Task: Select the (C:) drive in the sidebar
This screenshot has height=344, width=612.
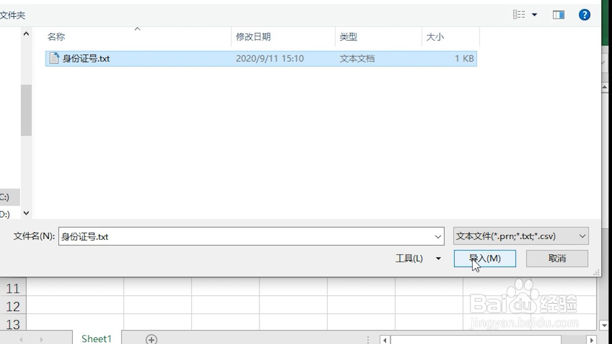Action: pyautogui.click(x=5, y=197)
